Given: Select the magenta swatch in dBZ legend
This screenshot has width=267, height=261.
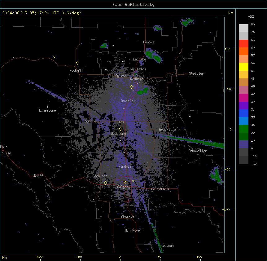Looking at the screenshot, I should click(x=243, y=98).
